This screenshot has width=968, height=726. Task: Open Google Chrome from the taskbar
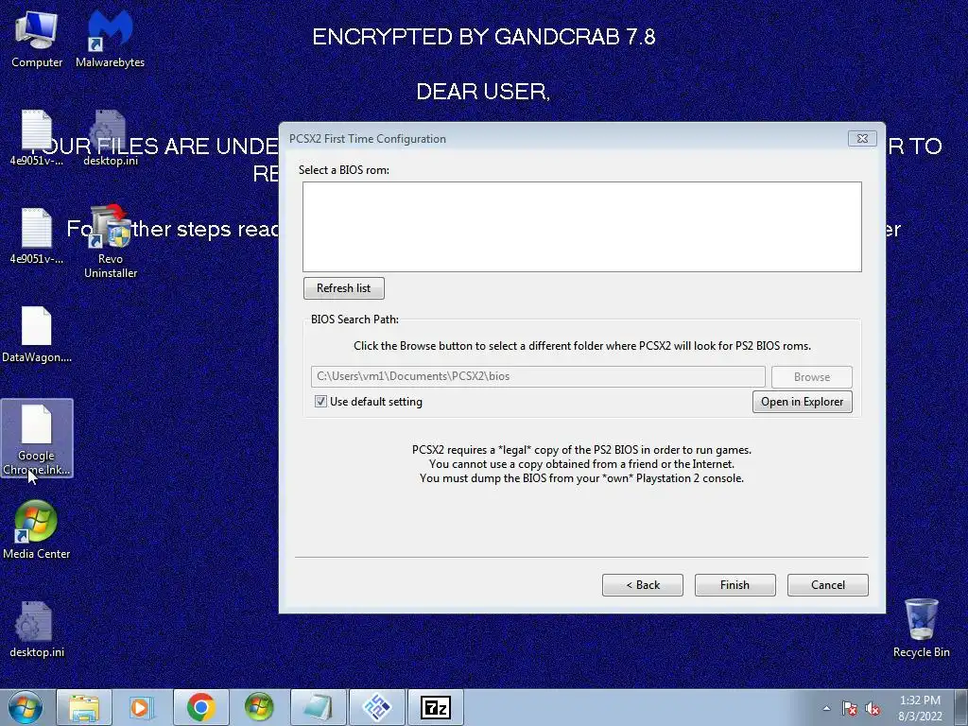(x=200, y=707)
